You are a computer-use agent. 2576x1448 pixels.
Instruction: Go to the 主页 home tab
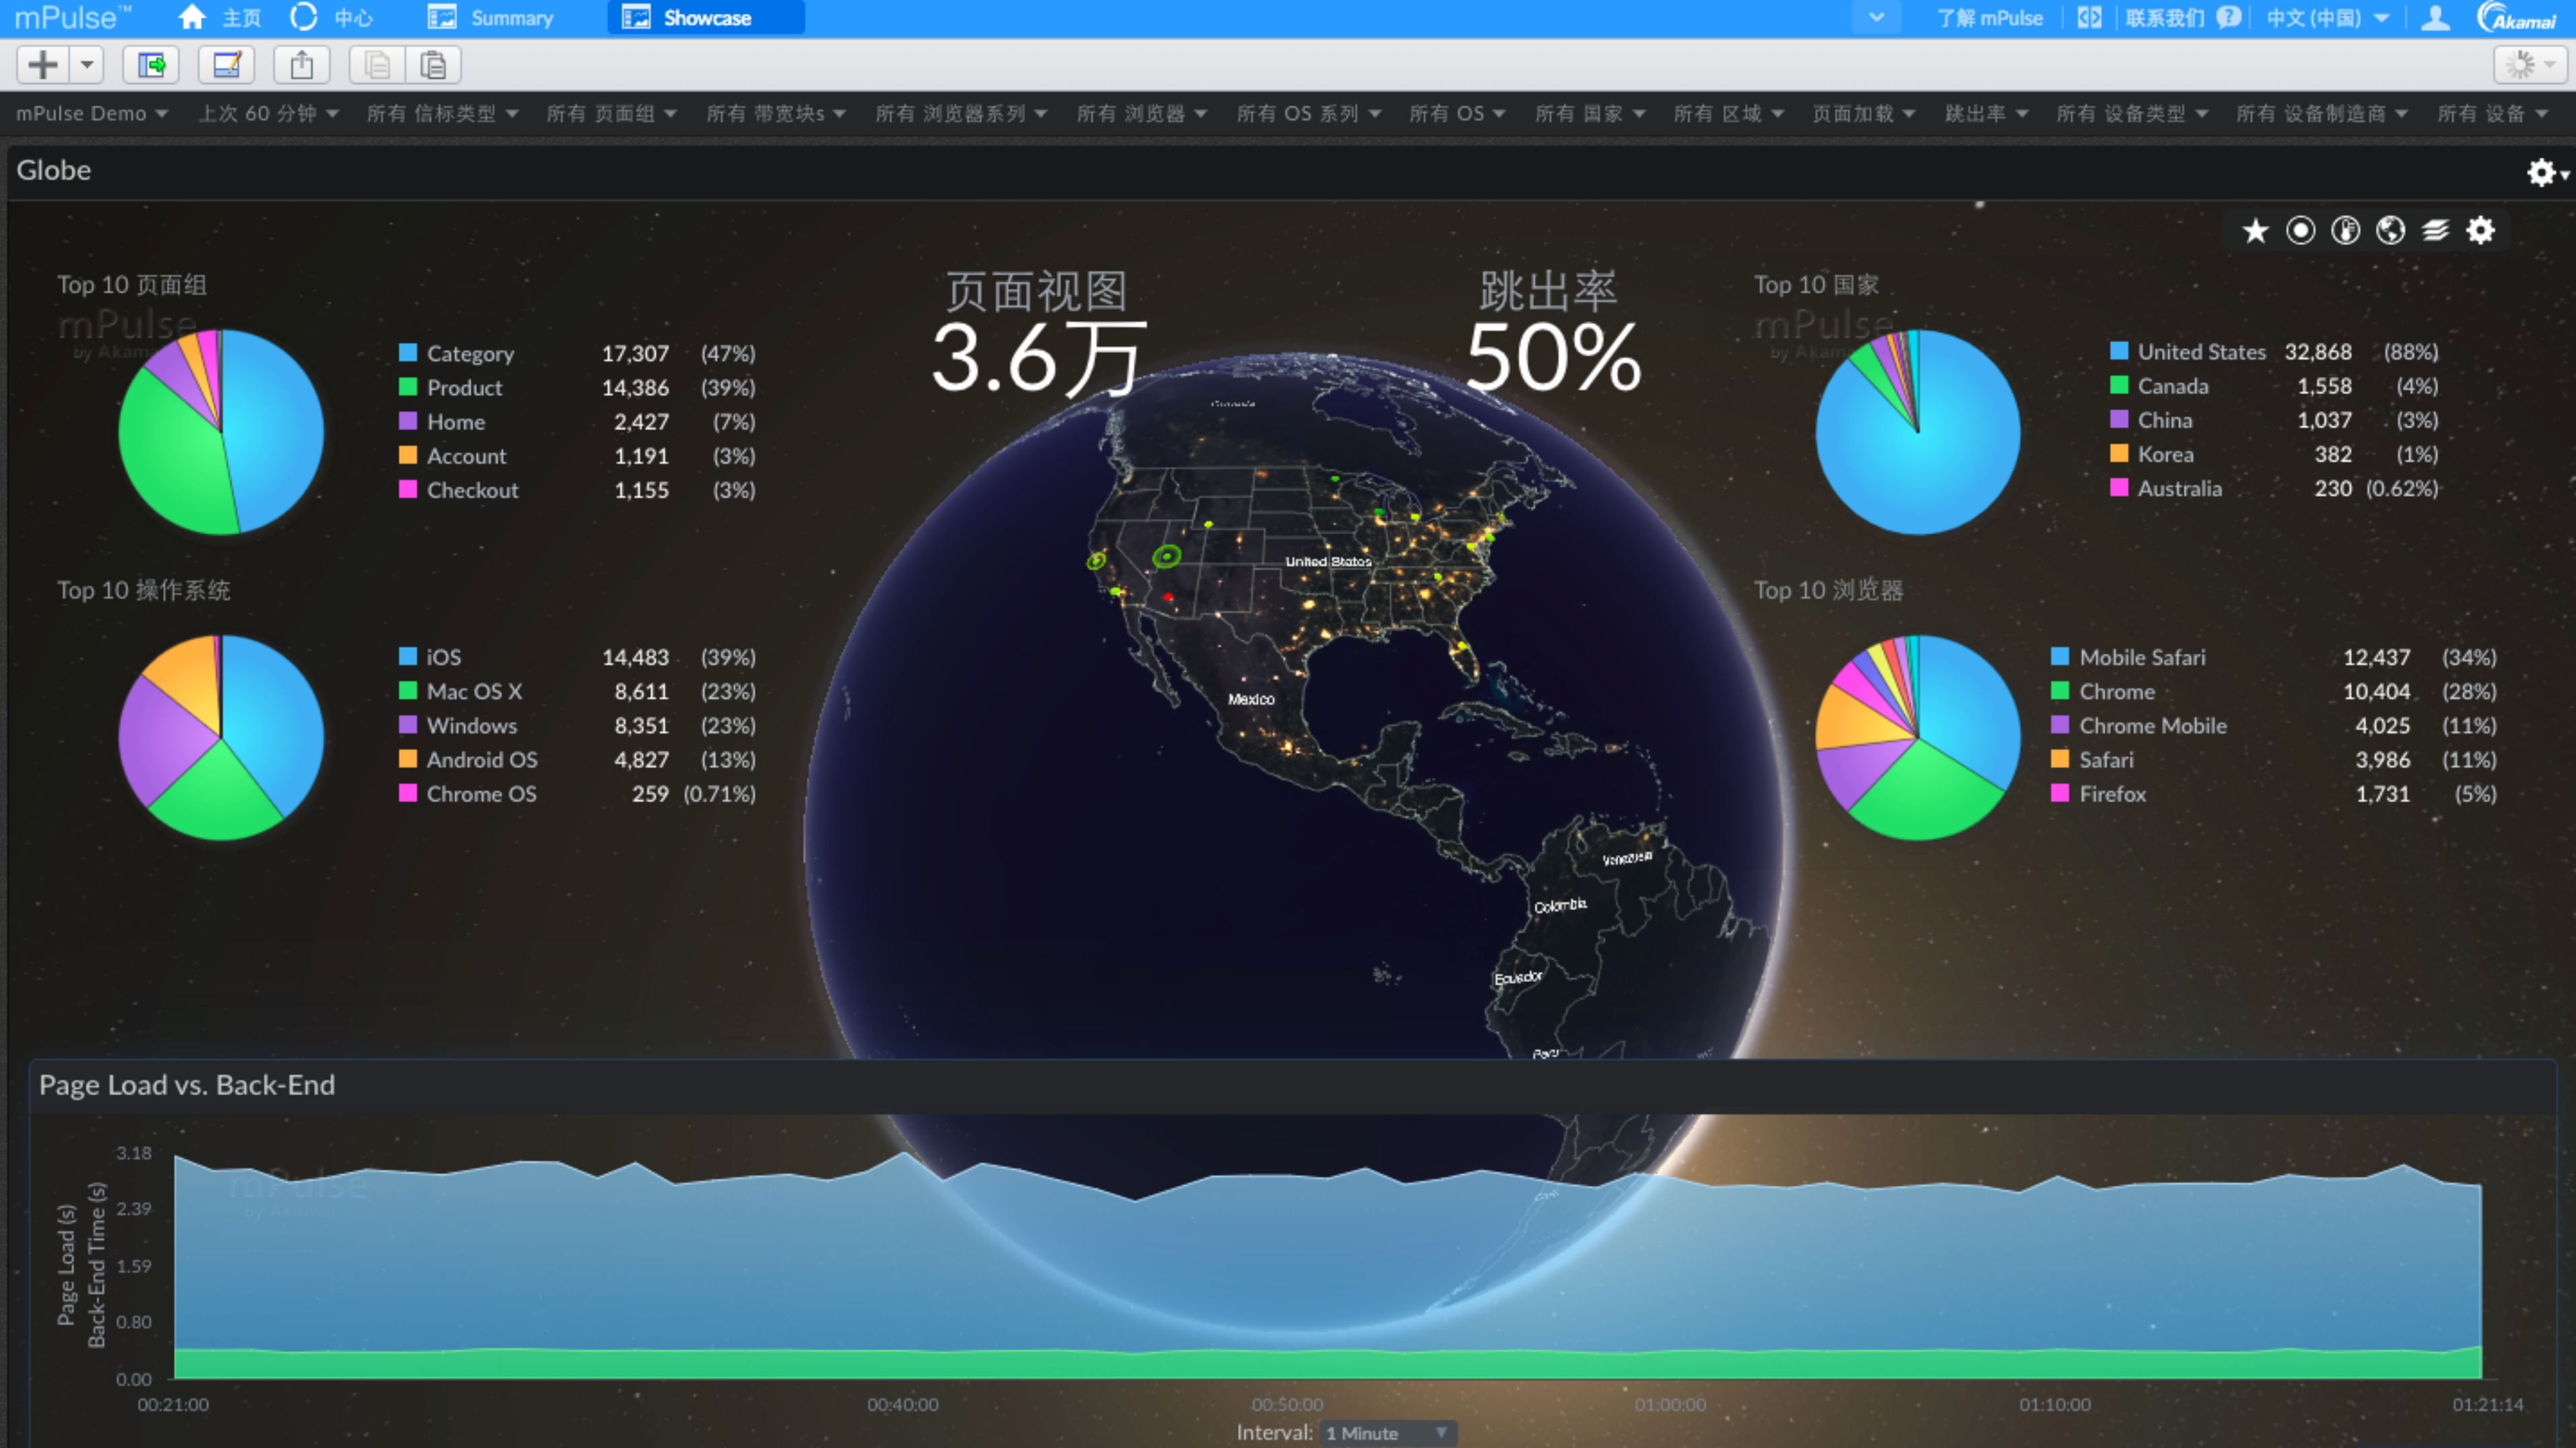[221, 18]
